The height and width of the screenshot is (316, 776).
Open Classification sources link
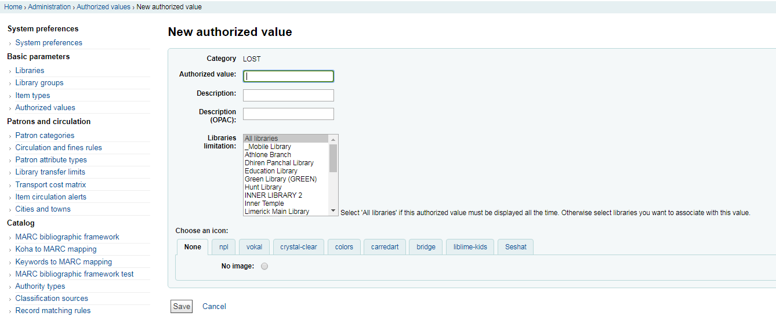coord(52,299)
